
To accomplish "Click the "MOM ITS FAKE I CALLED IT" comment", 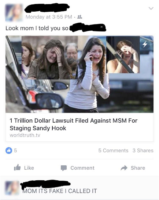I will coord(60,191).
